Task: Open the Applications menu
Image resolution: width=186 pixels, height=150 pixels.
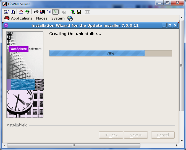Action: click(x=22, y=18)
